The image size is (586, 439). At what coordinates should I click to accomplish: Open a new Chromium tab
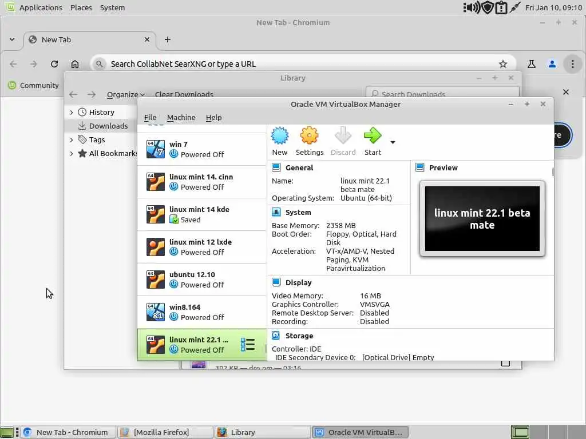coord(168,39)
